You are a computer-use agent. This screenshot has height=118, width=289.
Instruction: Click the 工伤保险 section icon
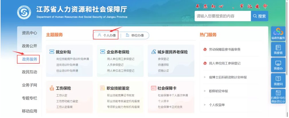[x=52, y=88]
